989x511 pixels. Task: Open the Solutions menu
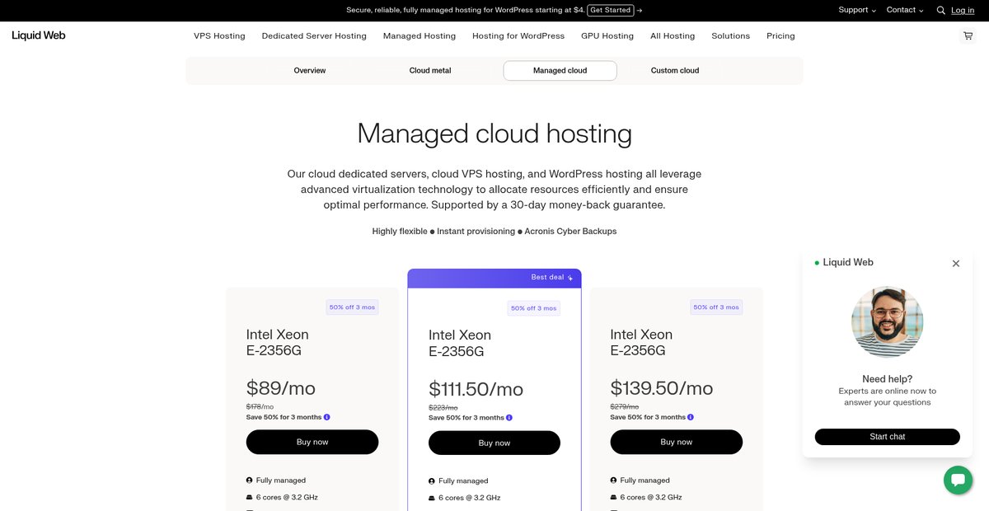(x=731, y=36)
